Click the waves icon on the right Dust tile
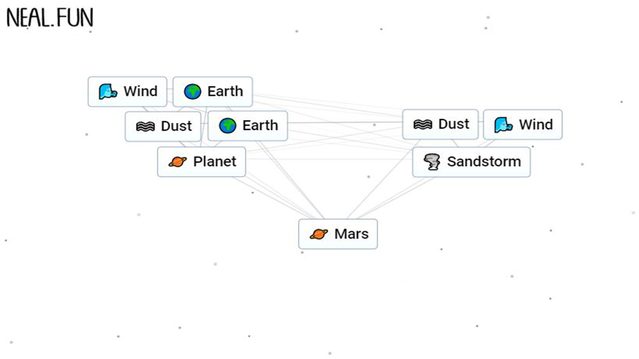Screen dimensions: 639x359 tap(423, 124)
